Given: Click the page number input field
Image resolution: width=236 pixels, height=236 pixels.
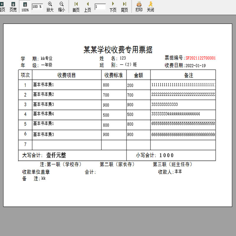Looking at the screenshot, I should [x=100, y=7].
